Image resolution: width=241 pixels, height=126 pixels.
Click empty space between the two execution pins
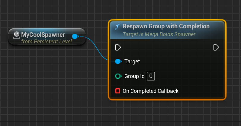(166, 47)
